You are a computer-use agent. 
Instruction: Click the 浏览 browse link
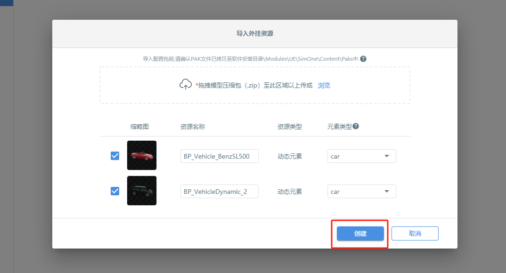324,85
